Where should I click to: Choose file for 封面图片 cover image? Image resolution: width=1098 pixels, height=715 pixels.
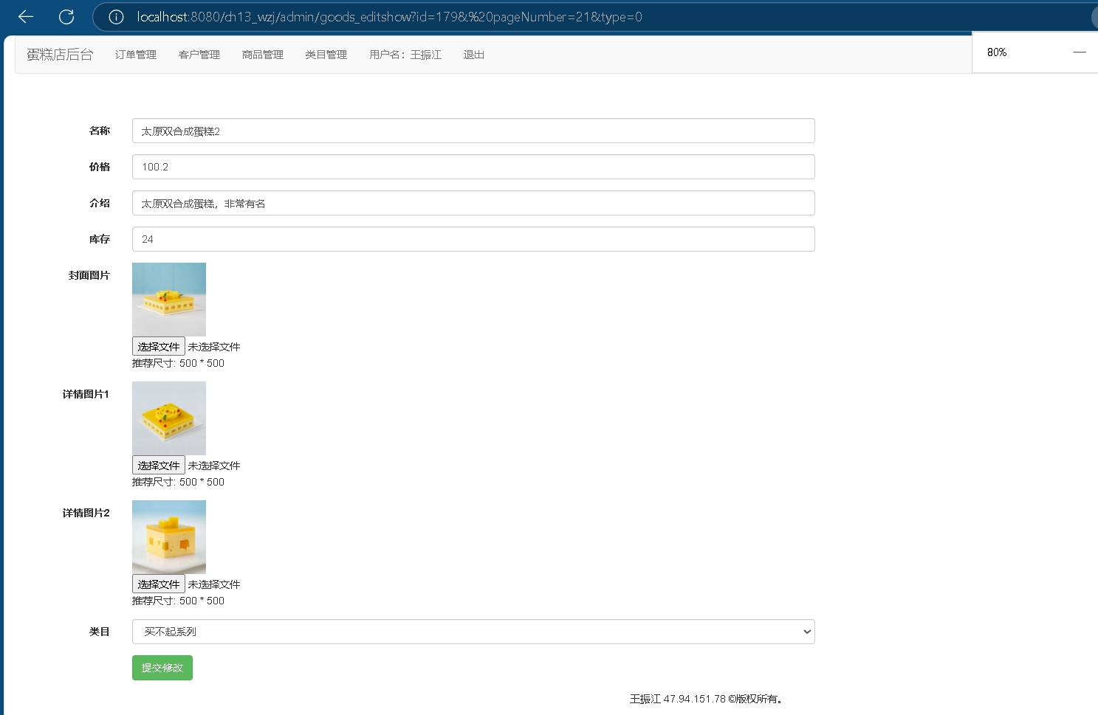(x=159, y=347)
